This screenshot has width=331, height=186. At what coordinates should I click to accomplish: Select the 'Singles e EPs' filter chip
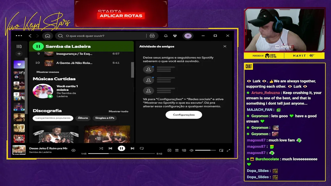click(105, 118)
